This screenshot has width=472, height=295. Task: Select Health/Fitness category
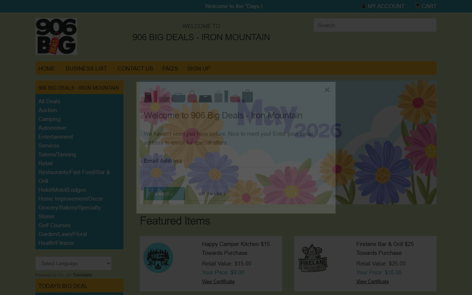[56, 243]
